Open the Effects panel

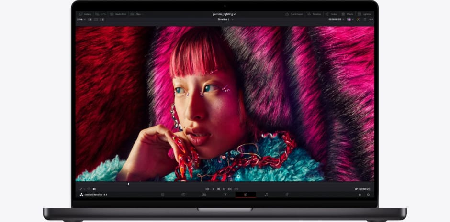tap(348, 14)
